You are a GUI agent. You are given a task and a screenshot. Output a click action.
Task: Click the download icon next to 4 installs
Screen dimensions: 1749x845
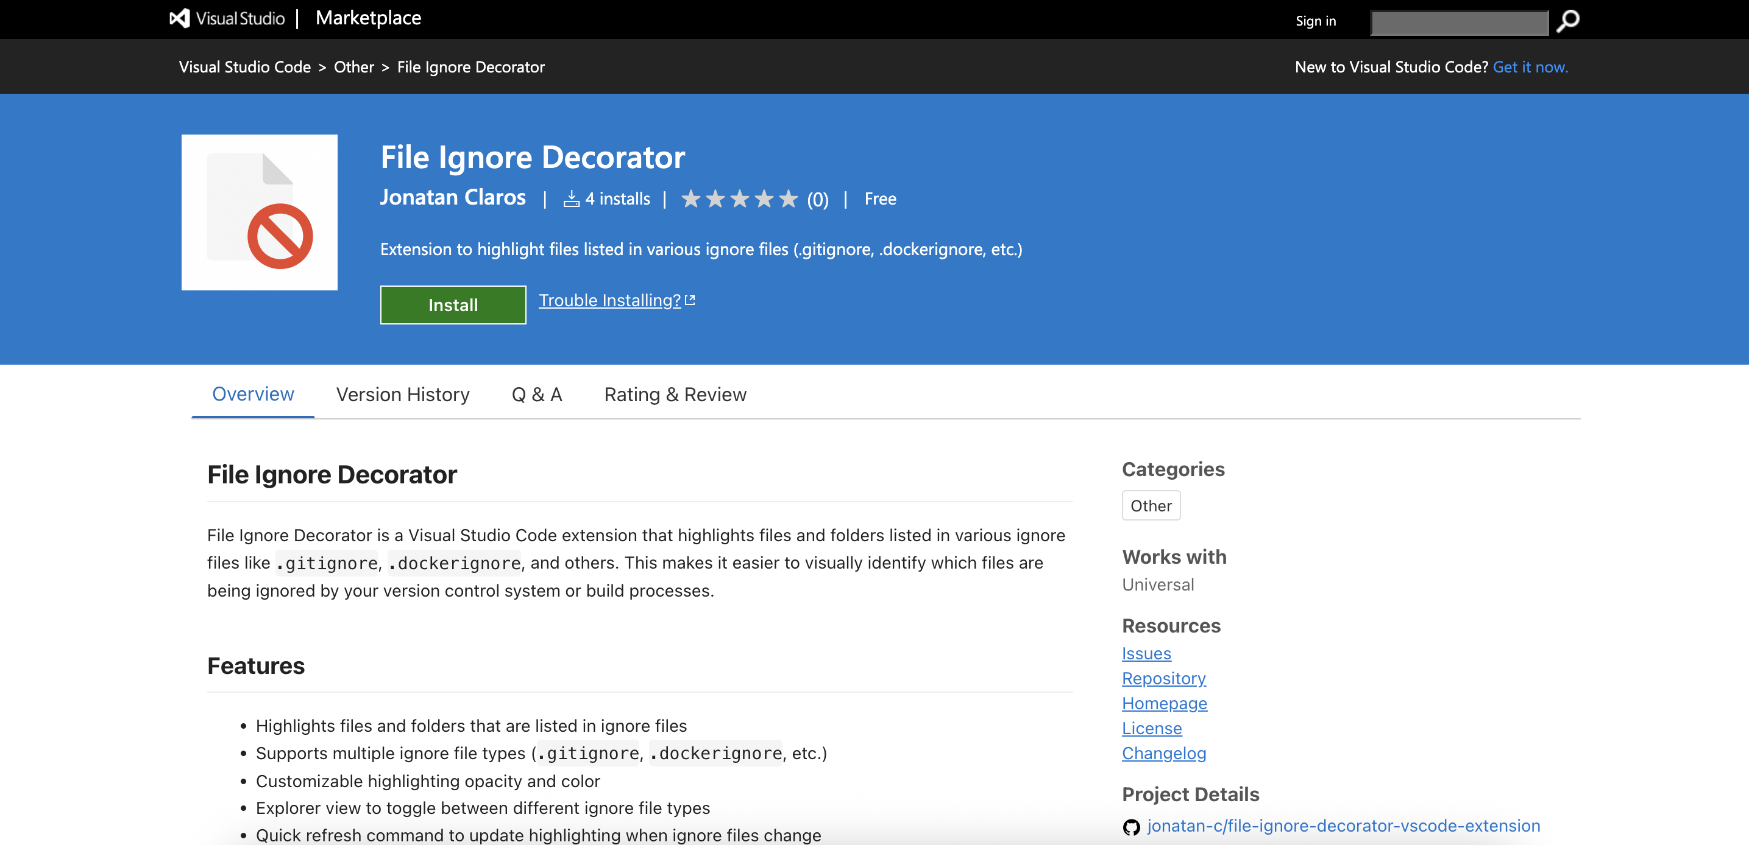[x=572, y=198]
